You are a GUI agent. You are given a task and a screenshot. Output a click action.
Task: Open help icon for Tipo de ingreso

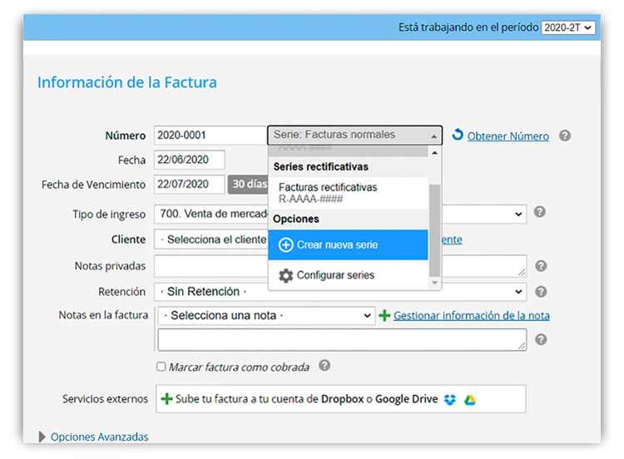(540, 211)
